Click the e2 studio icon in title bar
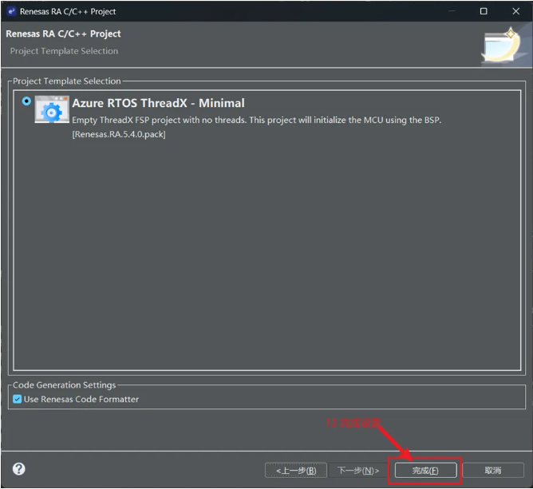This screenshot has height=489, width=533. coord(12,11)
